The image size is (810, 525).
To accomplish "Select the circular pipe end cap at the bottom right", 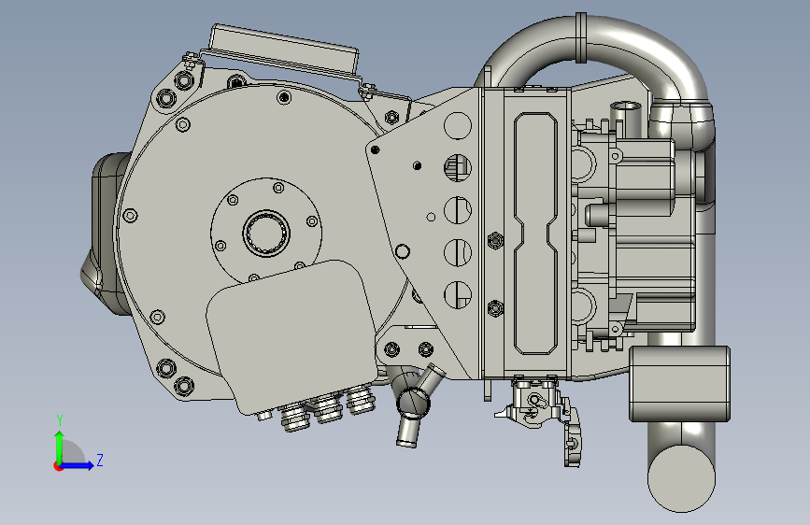I will click(x=681, y=478).
